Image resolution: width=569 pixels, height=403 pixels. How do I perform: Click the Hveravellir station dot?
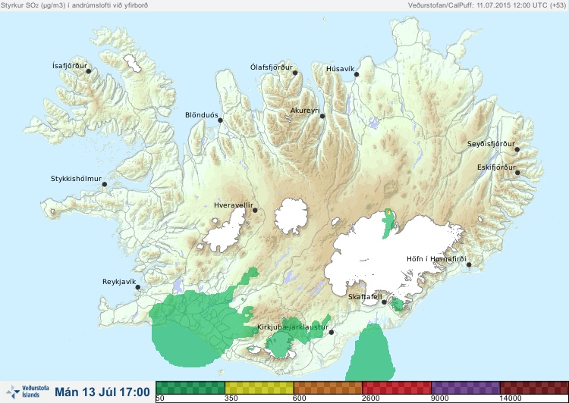tap(255, 210)
